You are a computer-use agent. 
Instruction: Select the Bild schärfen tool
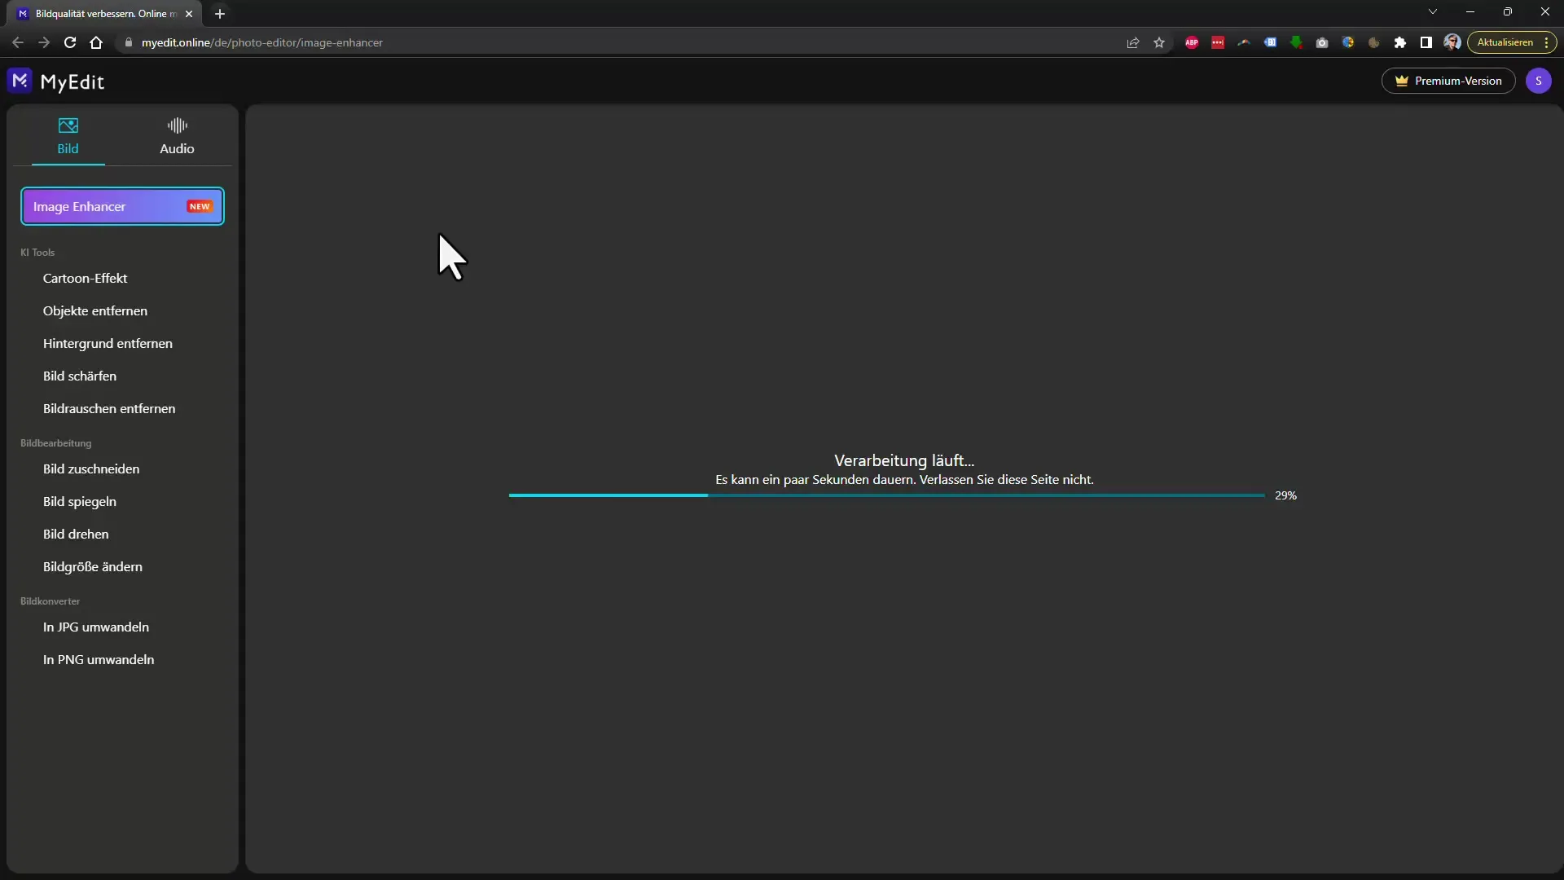point(80,375)
